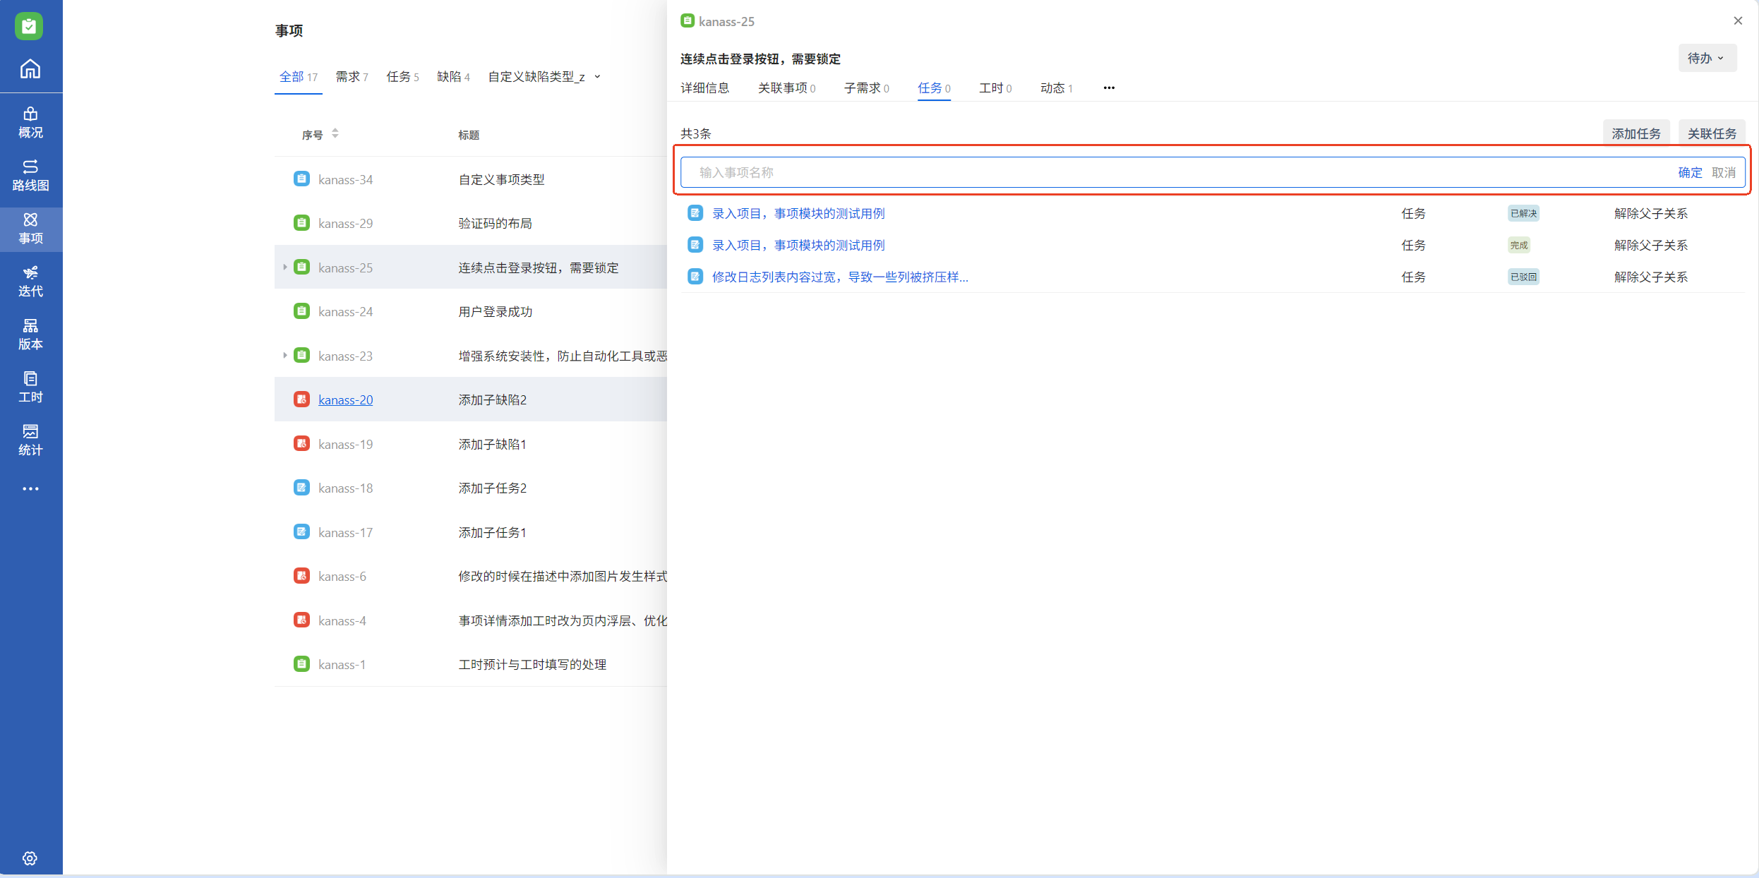
Task: Open 统计 statistics sidebar icon
Action: click(x=30, y=440)
